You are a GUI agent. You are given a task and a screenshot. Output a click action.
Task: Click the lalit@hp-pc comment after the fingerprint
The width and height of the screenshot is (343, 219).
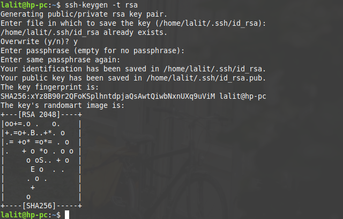tap(245, 96)
